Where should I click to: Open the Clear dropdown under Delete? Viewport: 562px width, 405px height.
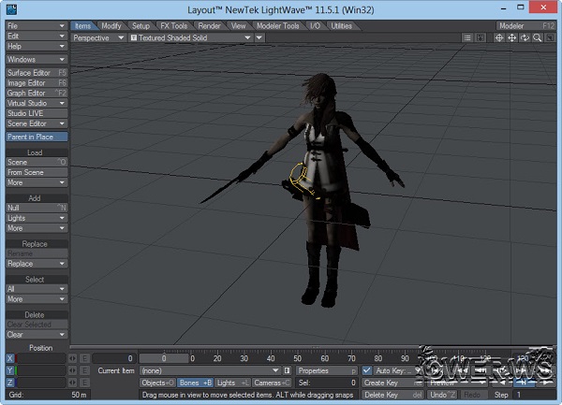(37, 335)
